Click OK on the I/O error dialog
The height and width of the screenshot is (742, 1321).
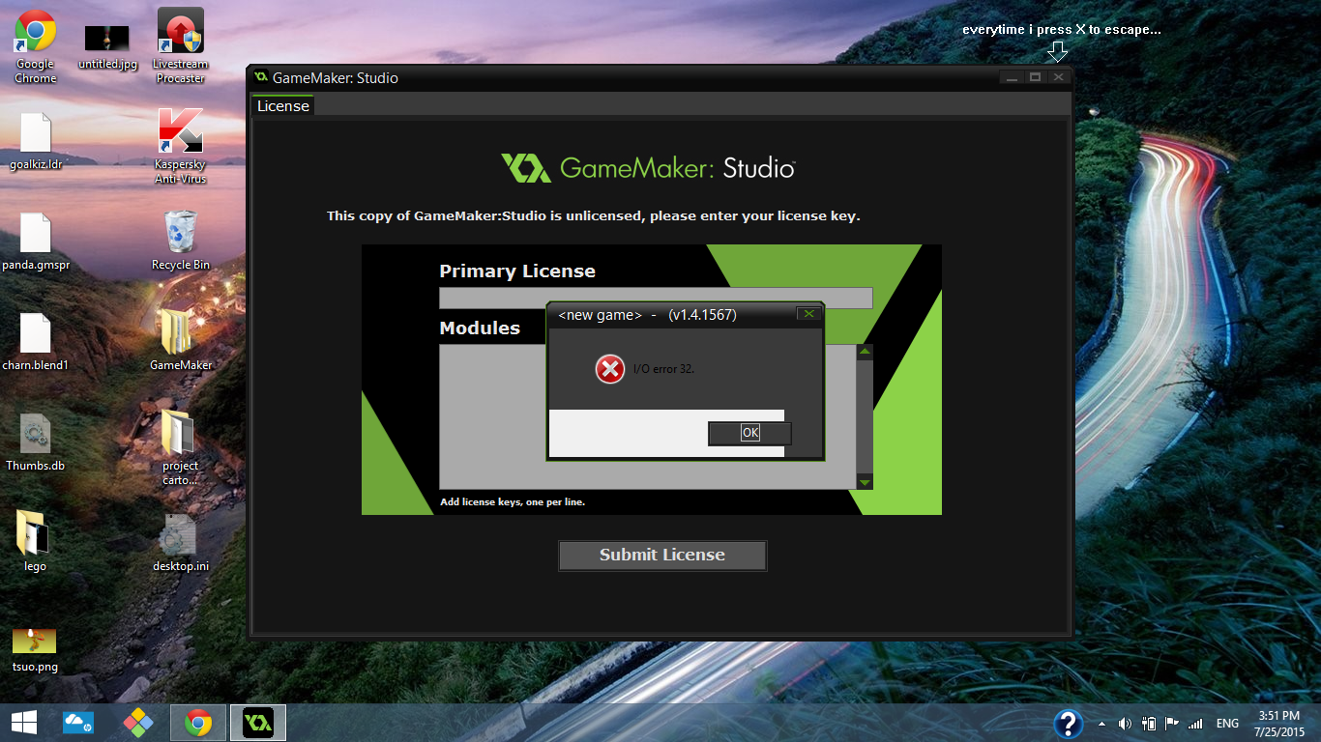tap(750, 433)
